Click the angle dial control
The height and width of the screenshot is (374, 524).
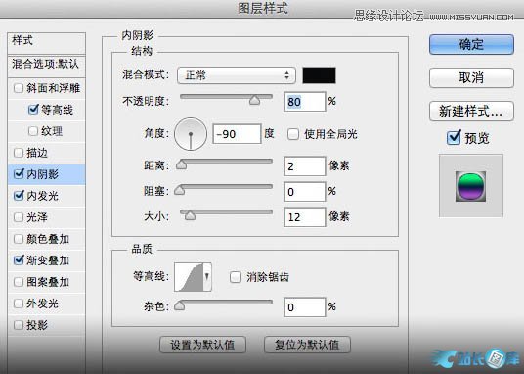[x=191, y=134]
